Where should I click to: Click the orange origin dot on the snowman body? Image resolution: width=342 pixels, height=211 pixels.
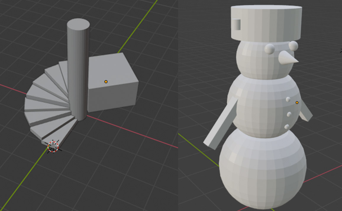tap(297, 103)
